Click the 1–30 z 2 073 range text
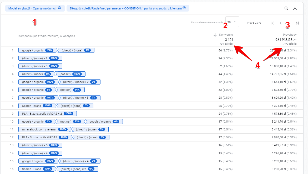This screenshot has width=308, height=174. pyautogui.click(x=254, y=23)
